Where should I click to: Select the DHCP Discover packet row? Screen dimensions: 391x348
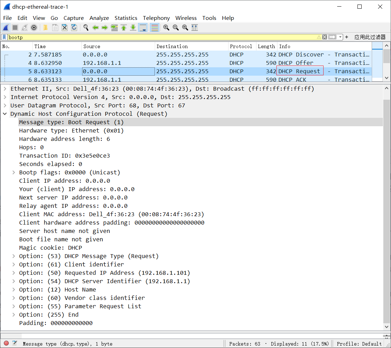(186, 54)
